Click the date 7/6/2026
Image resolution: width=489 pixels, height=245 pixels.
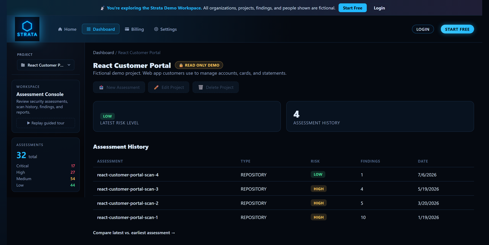point(427,175)
